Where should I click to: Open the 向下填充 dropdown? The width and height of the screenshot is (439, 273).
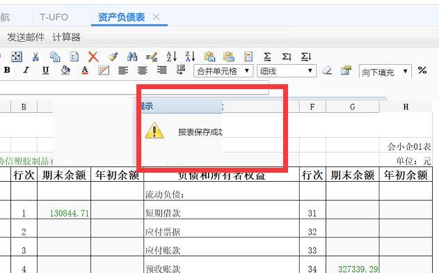(x=385, y=72)
